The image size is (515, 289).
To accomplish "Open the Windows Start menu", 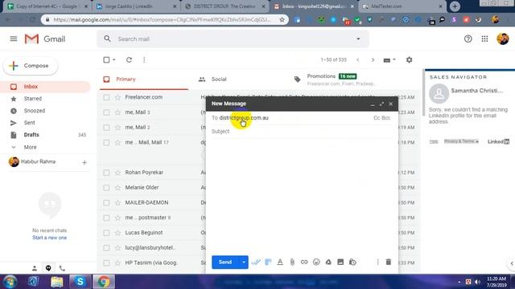I will 10,282.
